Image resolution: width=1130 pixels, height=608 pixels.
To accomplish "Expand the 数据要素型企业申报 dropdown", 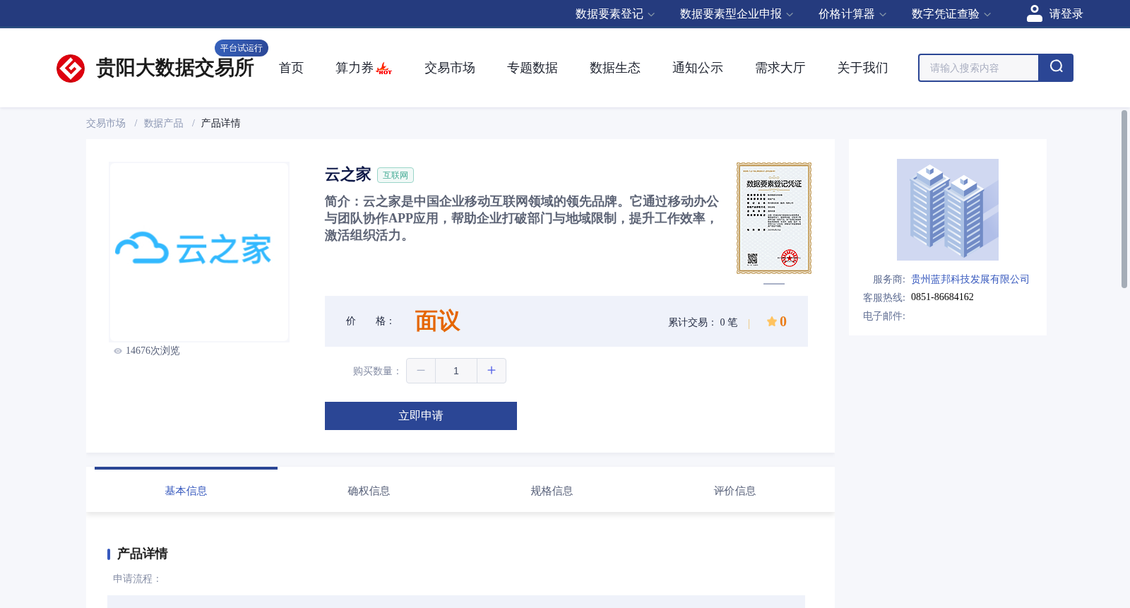I will (x=737, y=14).
